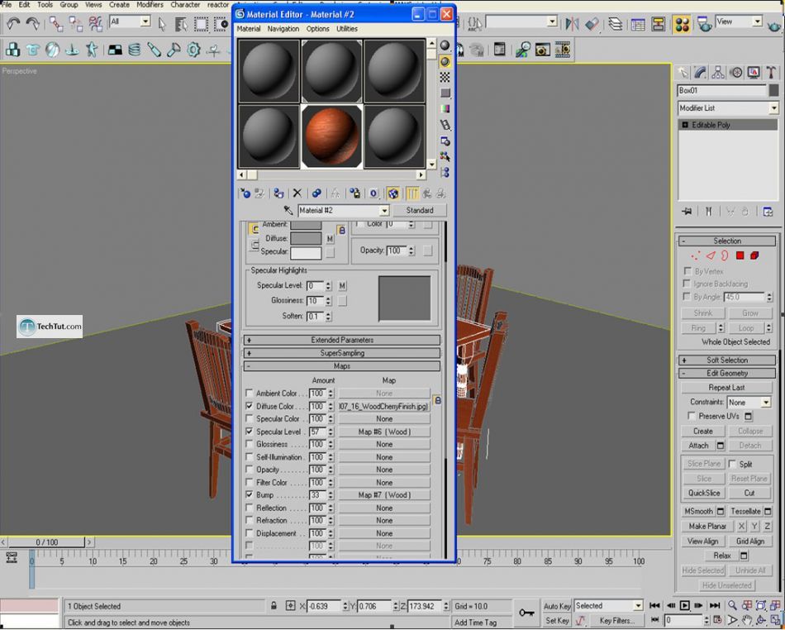Open the Modify command panel tab

pos(700,73)
